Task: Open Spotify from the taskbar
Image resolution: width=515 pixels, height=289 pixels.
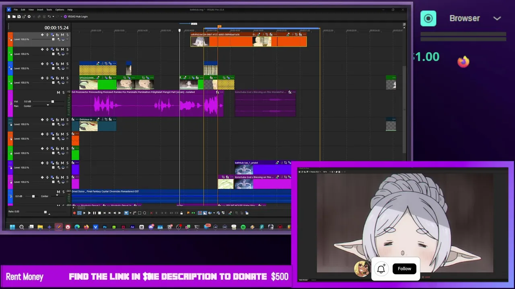Action: pos(243,227)
